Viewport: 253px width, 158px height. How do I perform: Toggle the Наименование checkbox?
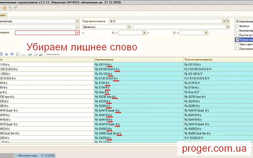(237, 21)
